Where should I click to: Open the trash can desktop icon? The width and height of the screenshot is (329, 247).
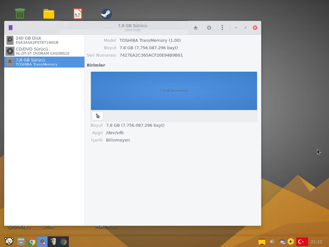pos(20,14)
